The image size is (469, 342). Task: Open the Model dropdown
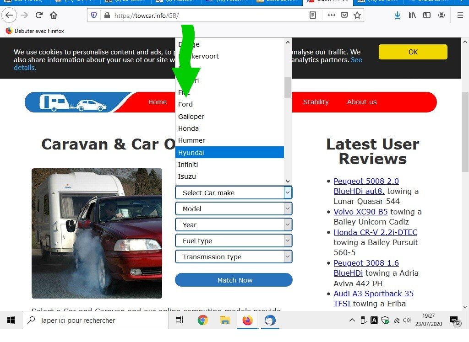(x=234, y=209)
